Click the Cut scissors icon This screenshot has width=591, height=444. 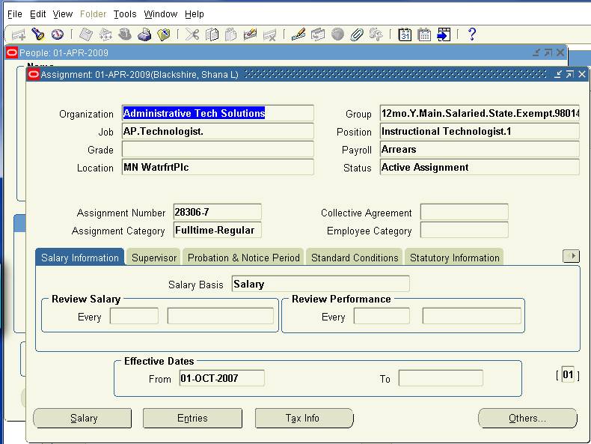tap(192, 34)
